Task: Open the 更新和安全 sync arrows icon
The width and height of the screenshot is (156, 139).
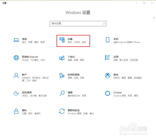Action: [62, 111]
